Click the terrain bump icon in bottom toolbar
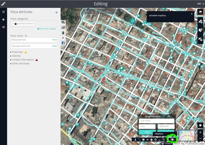Viewport: 205px width, 145px height. coord(160,139)
